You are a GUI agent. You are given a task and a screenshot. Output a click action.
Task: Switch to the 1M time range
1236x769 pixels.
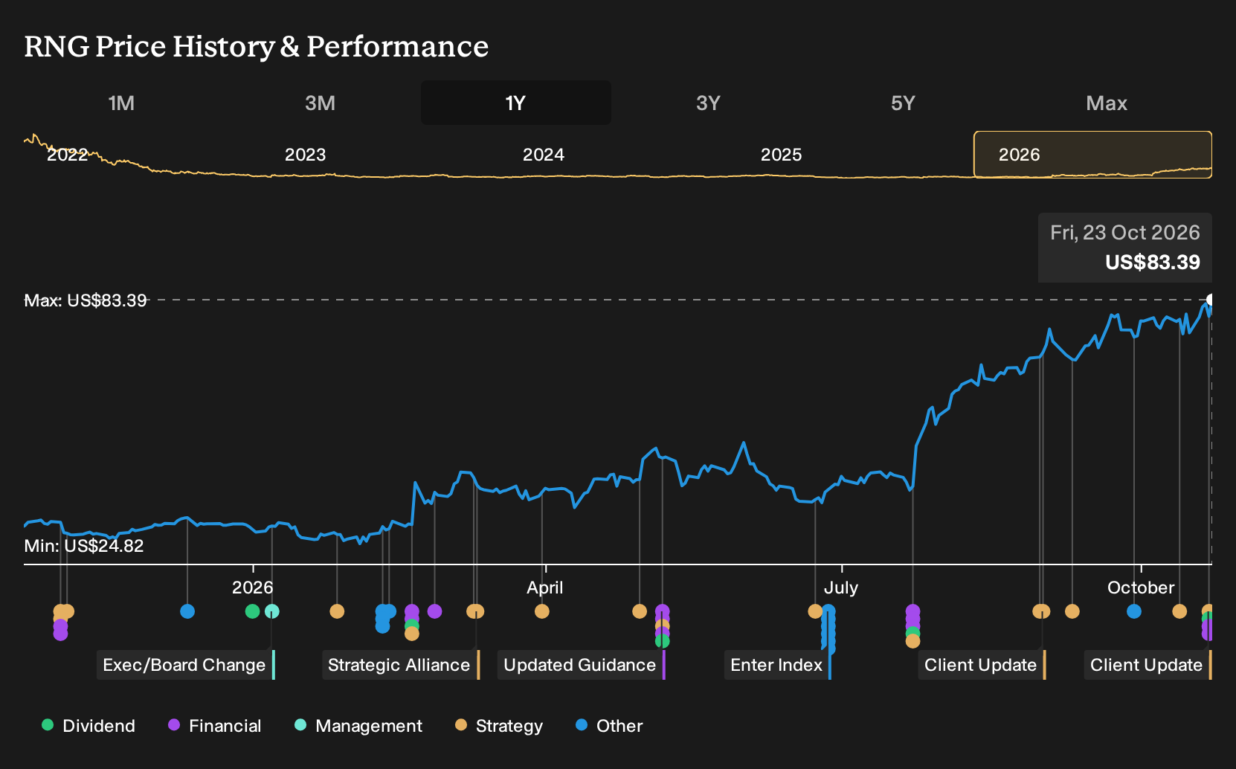tap(121, 103)
